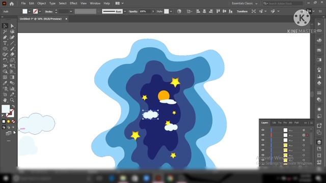
Task: Open the stroke color dropdown in control bar
Action: 40,11
